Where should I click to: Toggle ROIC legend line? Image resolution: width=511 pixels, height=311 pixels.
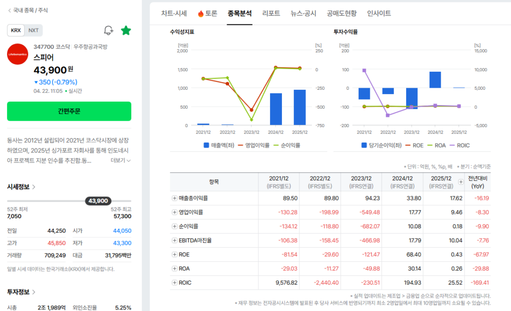[452, 146]
